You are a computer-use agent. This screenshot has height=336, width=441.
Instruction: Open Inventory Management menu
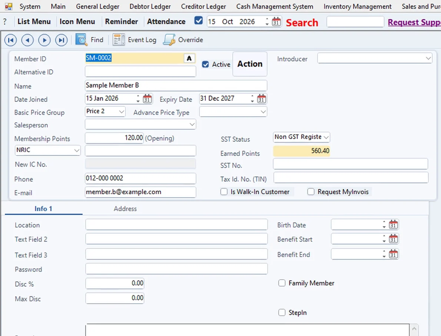tap(358, 6)
